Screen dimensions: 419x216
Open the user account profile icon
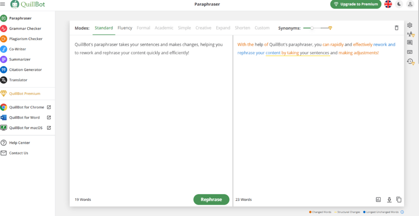(x=410, y=4)
